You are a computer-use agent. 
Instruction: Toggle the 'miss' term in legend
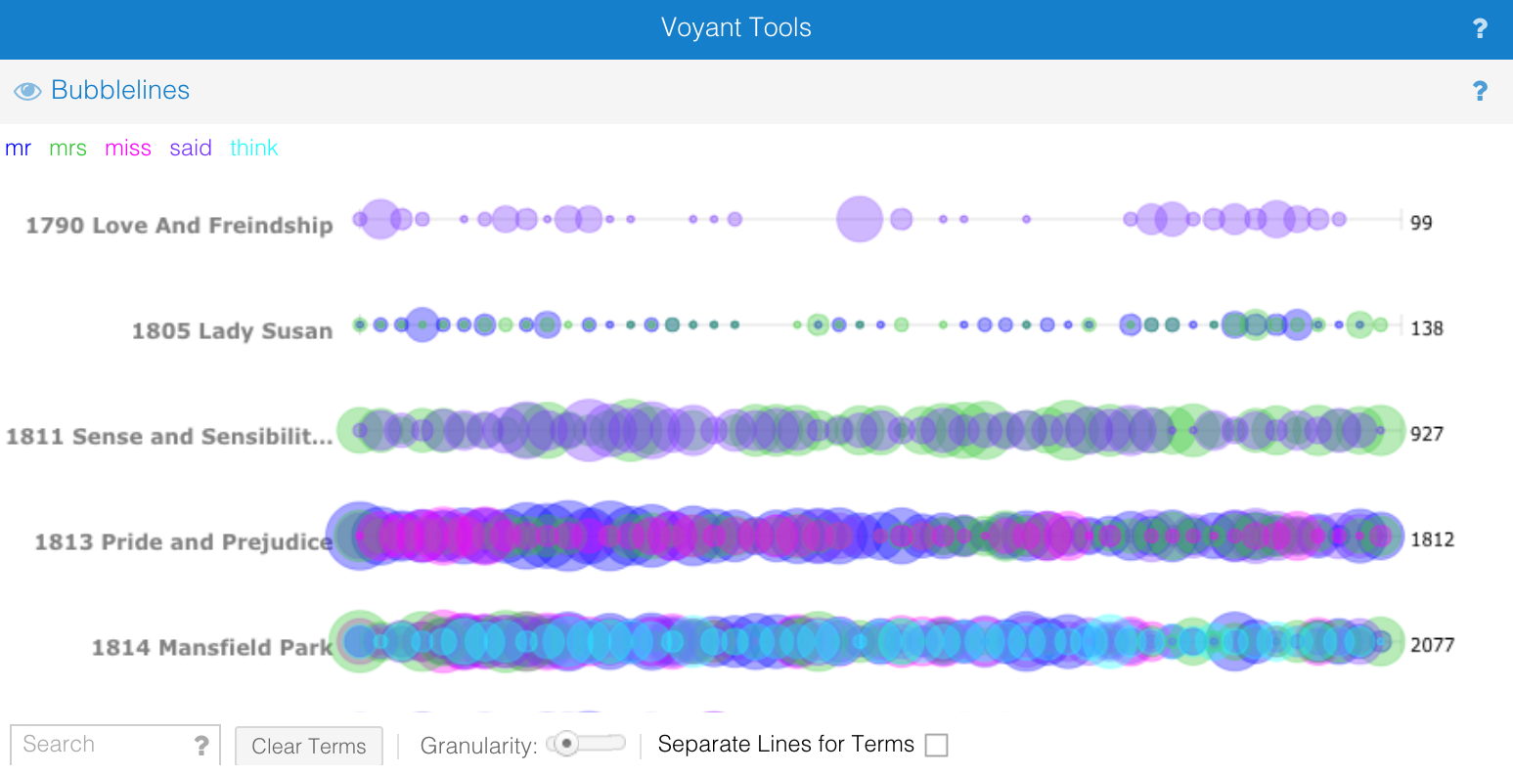click(128, 149)
